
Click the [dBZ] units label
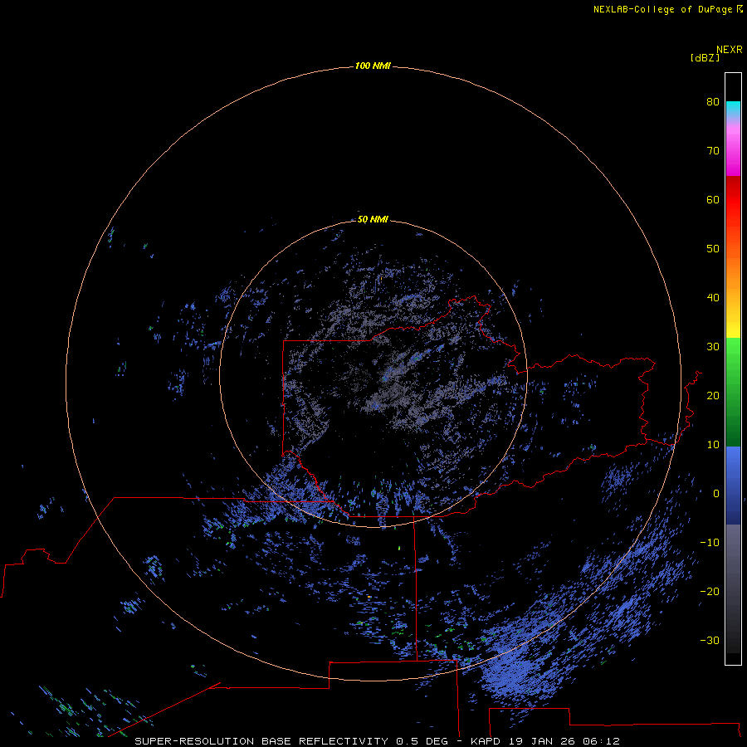pyautogui.click(x=705, y=58)
